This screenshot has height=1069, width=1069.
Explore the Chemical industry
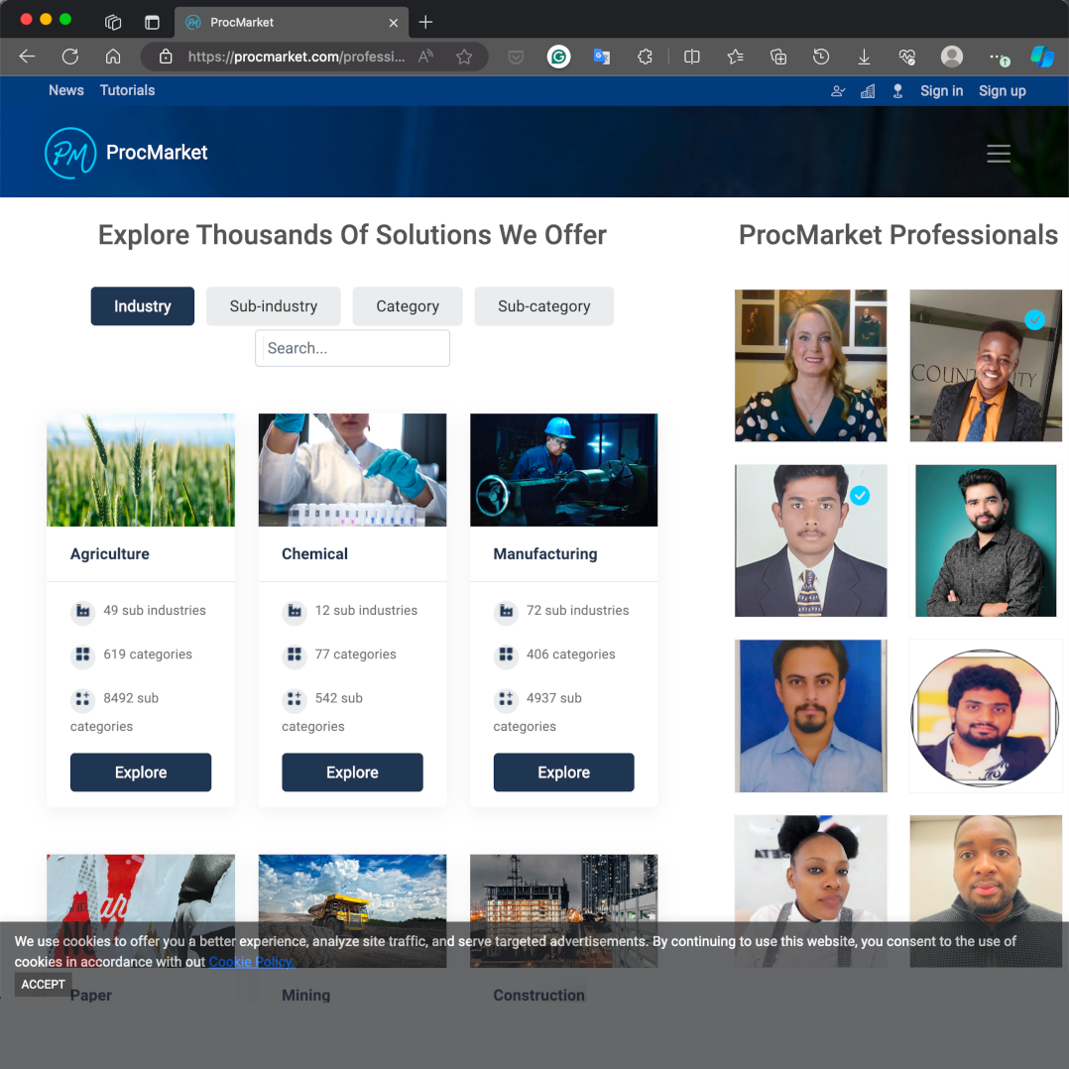[352, 772]
